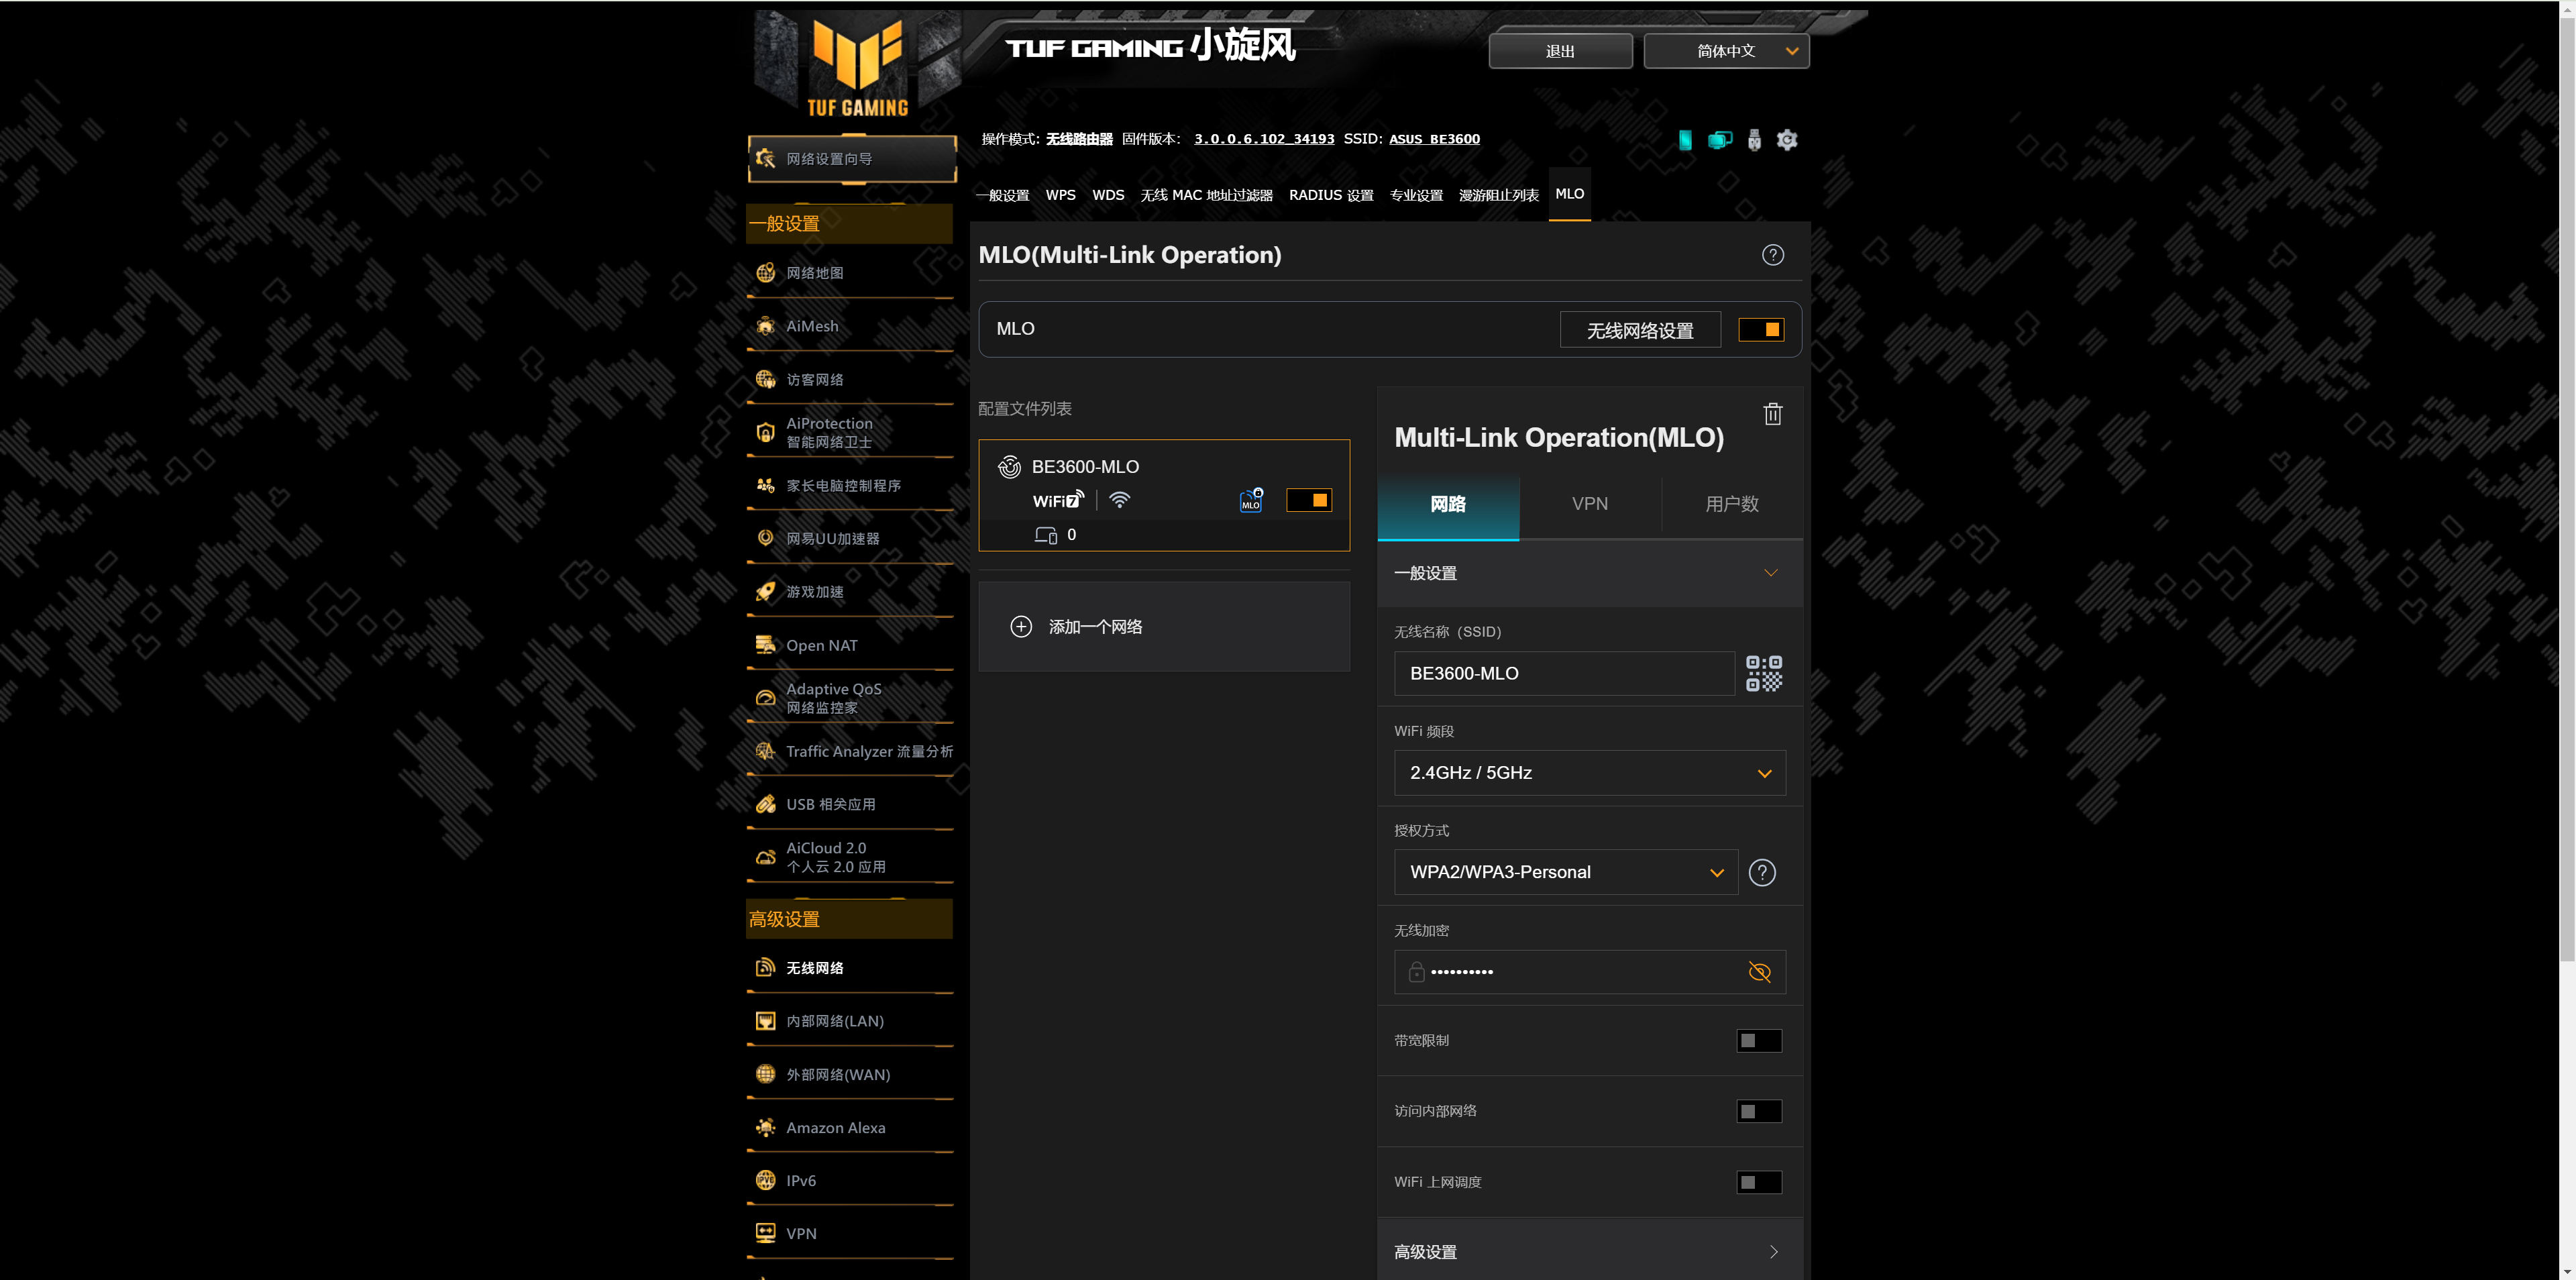Open the VPN sidebar menu item
Screen dimensions: 2576x1280
[851, 1233]
